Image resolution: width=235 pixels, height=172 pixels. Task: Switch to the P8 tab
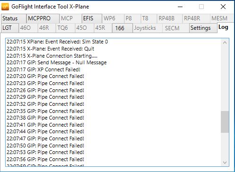(132, 18)
